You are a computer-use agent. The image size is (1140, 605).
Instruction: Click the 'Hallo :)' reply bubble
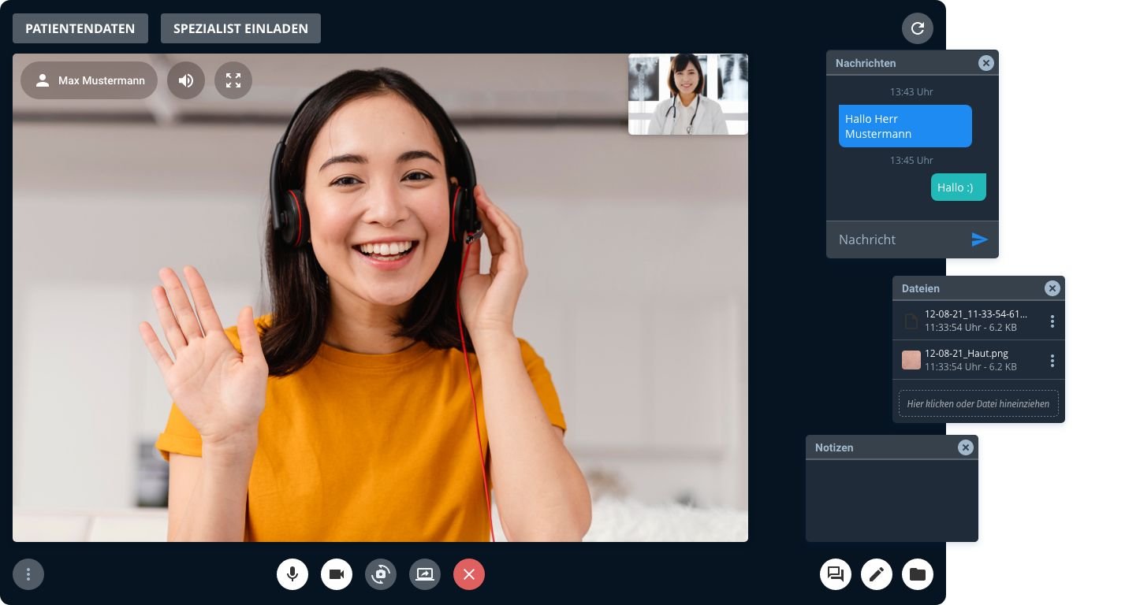click(x=959, y=187)
